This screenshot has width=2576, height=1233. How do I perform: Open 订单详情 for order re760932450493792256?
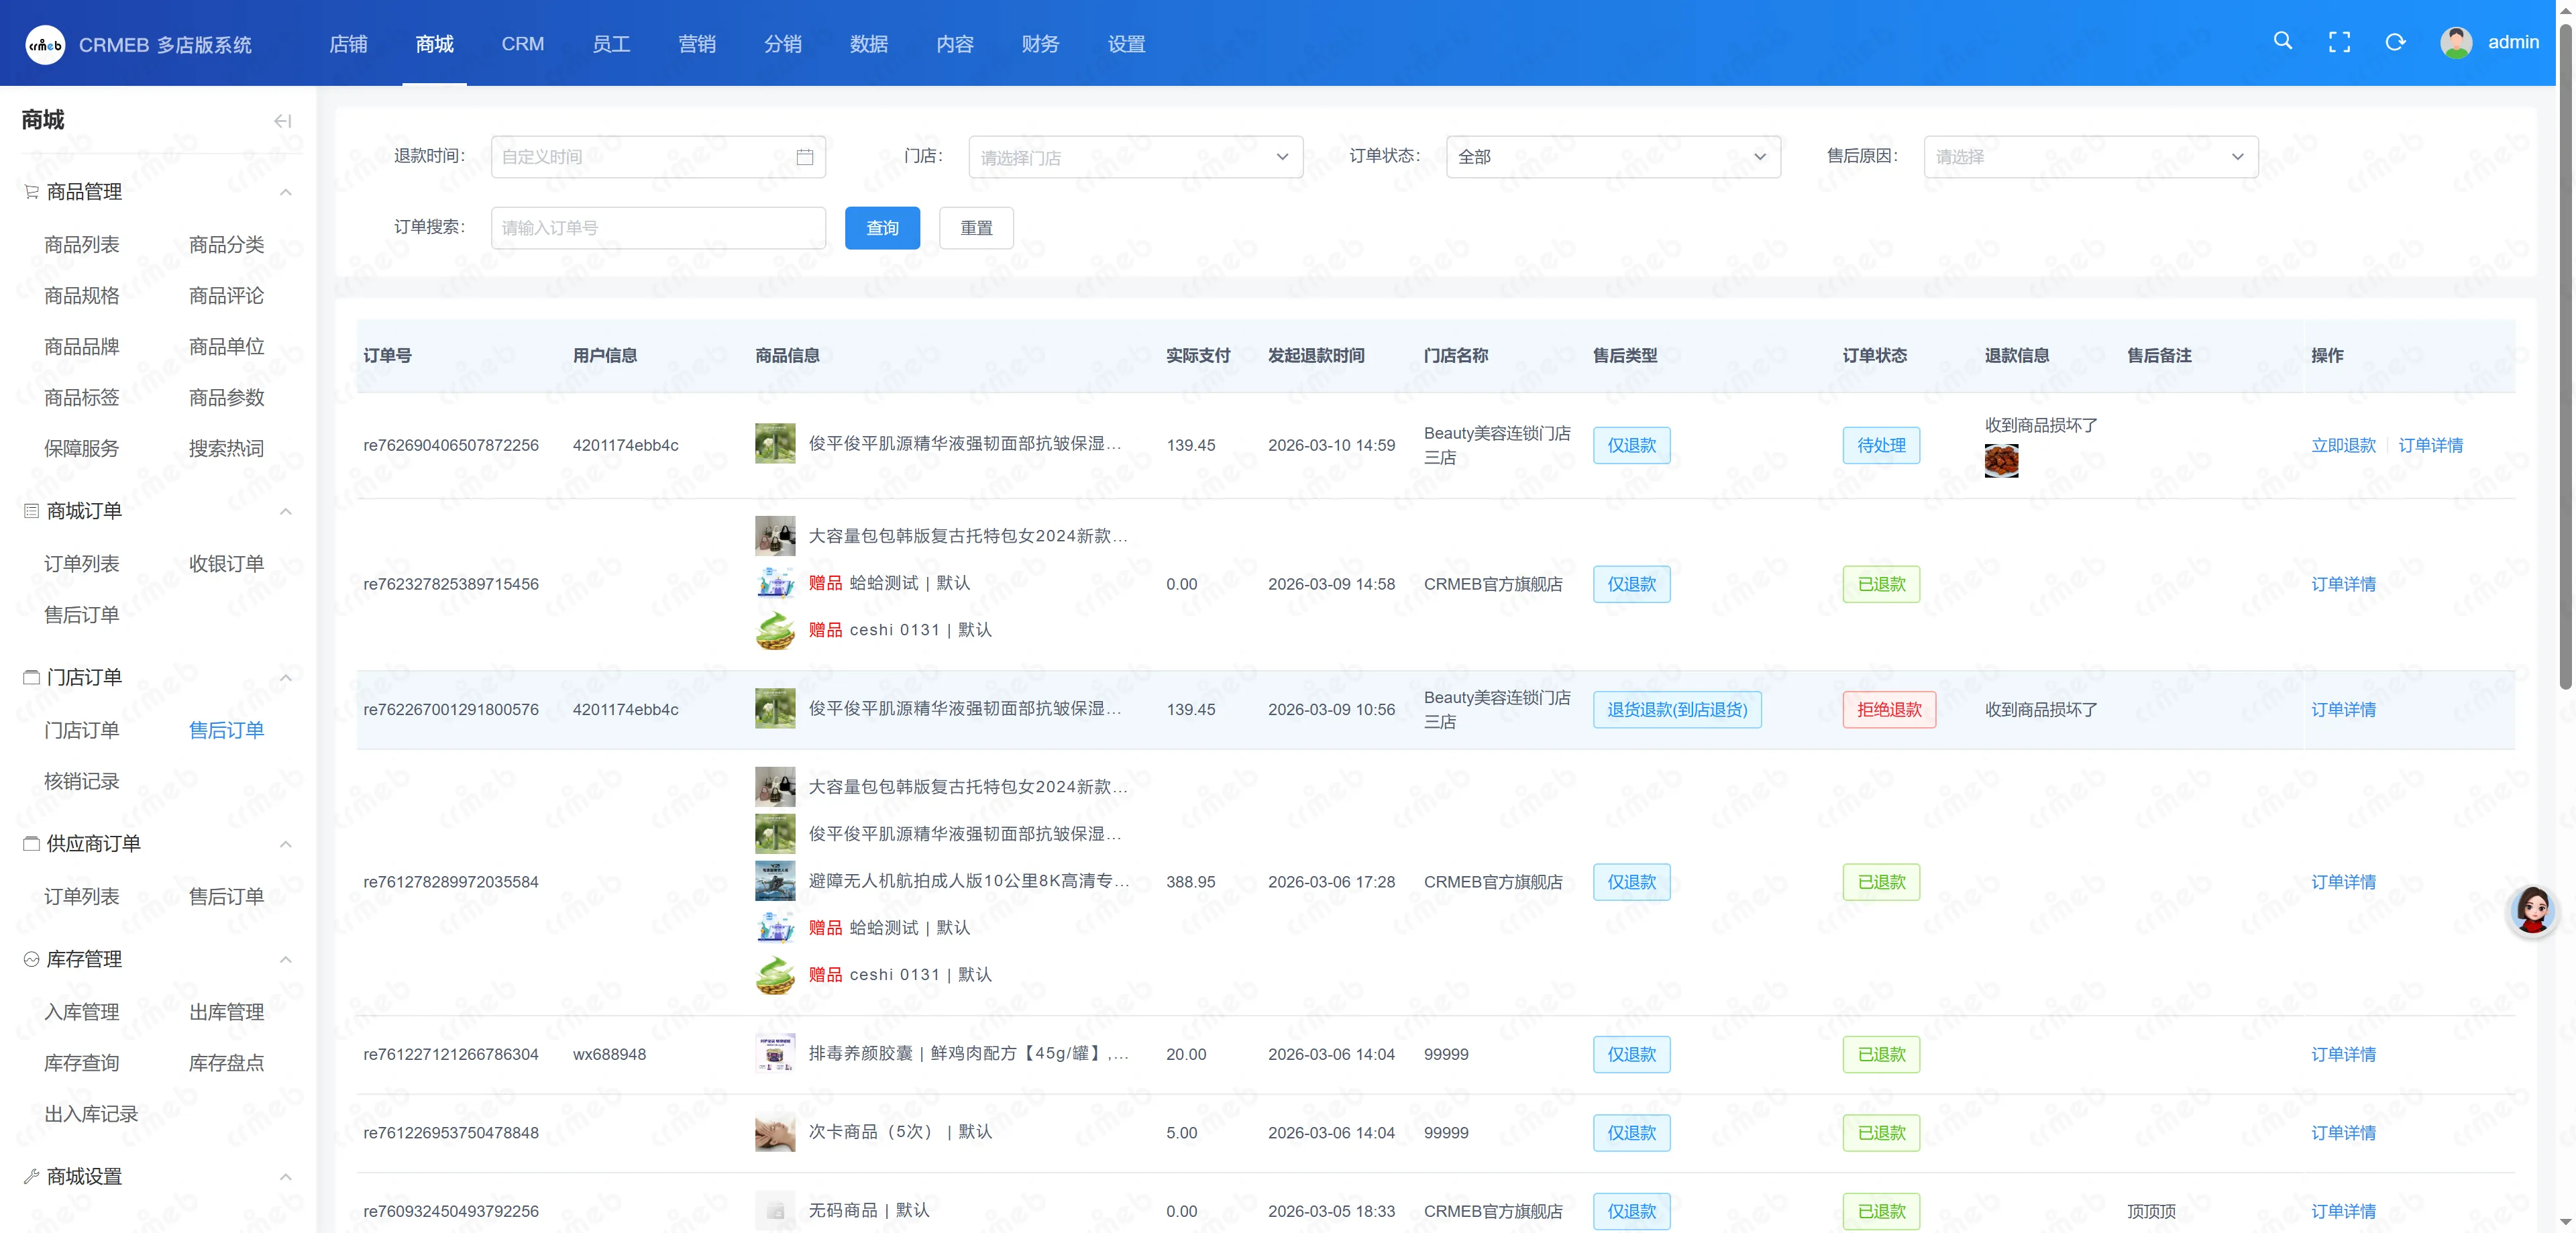coord(2343,1211)
